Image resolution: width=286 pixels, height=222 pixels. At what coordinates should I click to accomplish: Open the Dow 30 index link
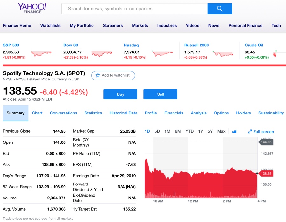coord(71,45)
